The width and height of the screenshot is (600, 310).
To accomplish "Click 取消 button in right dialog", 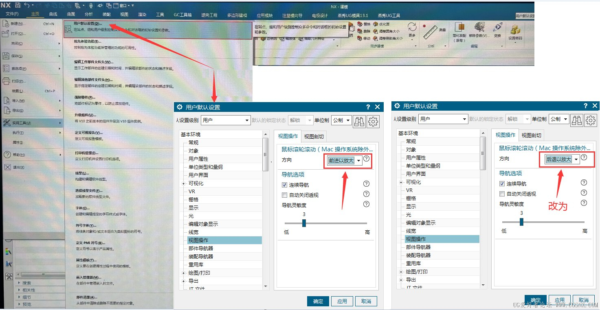I will (584, 300).
